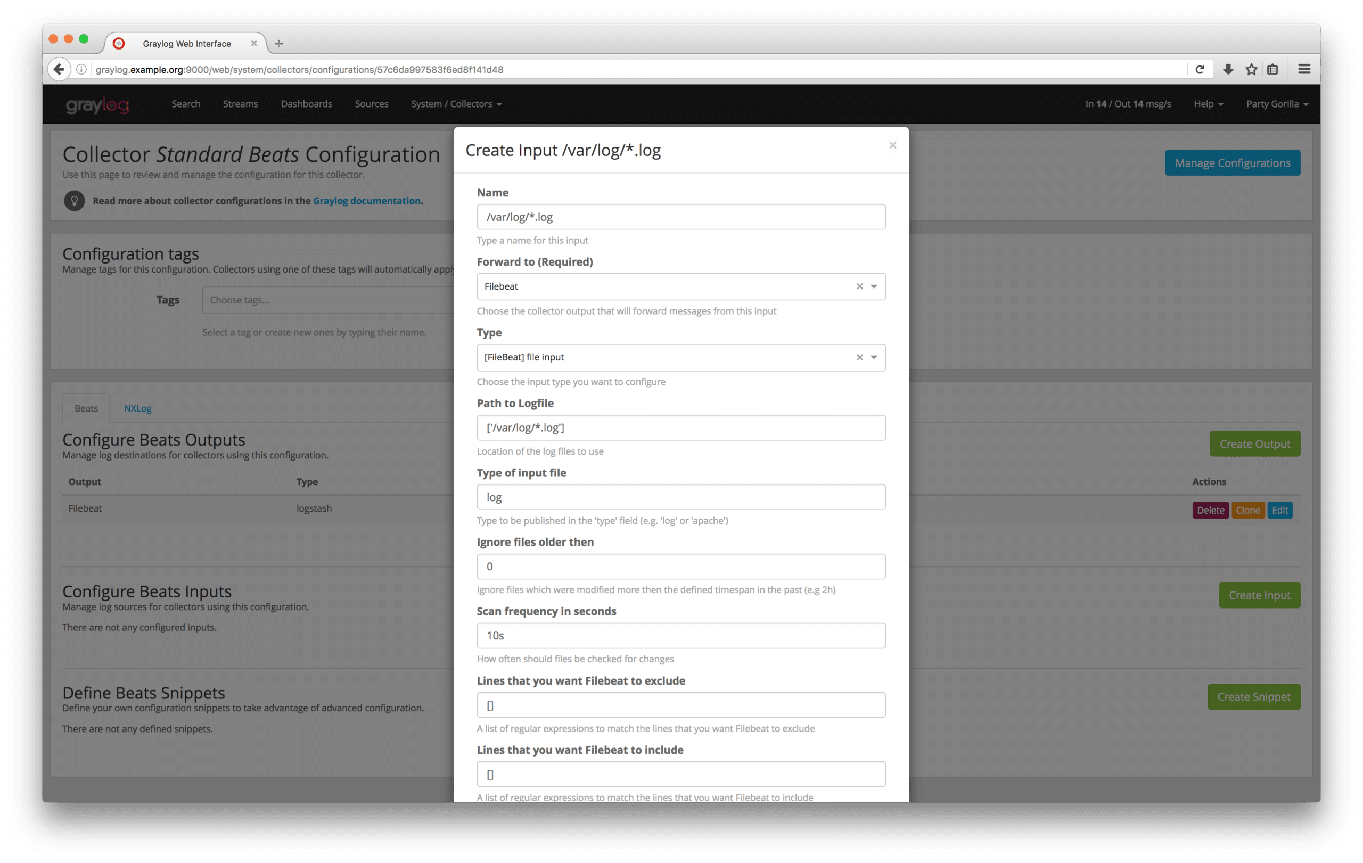
Task: Click the site info icon in address bar
Action: (81, 70)
